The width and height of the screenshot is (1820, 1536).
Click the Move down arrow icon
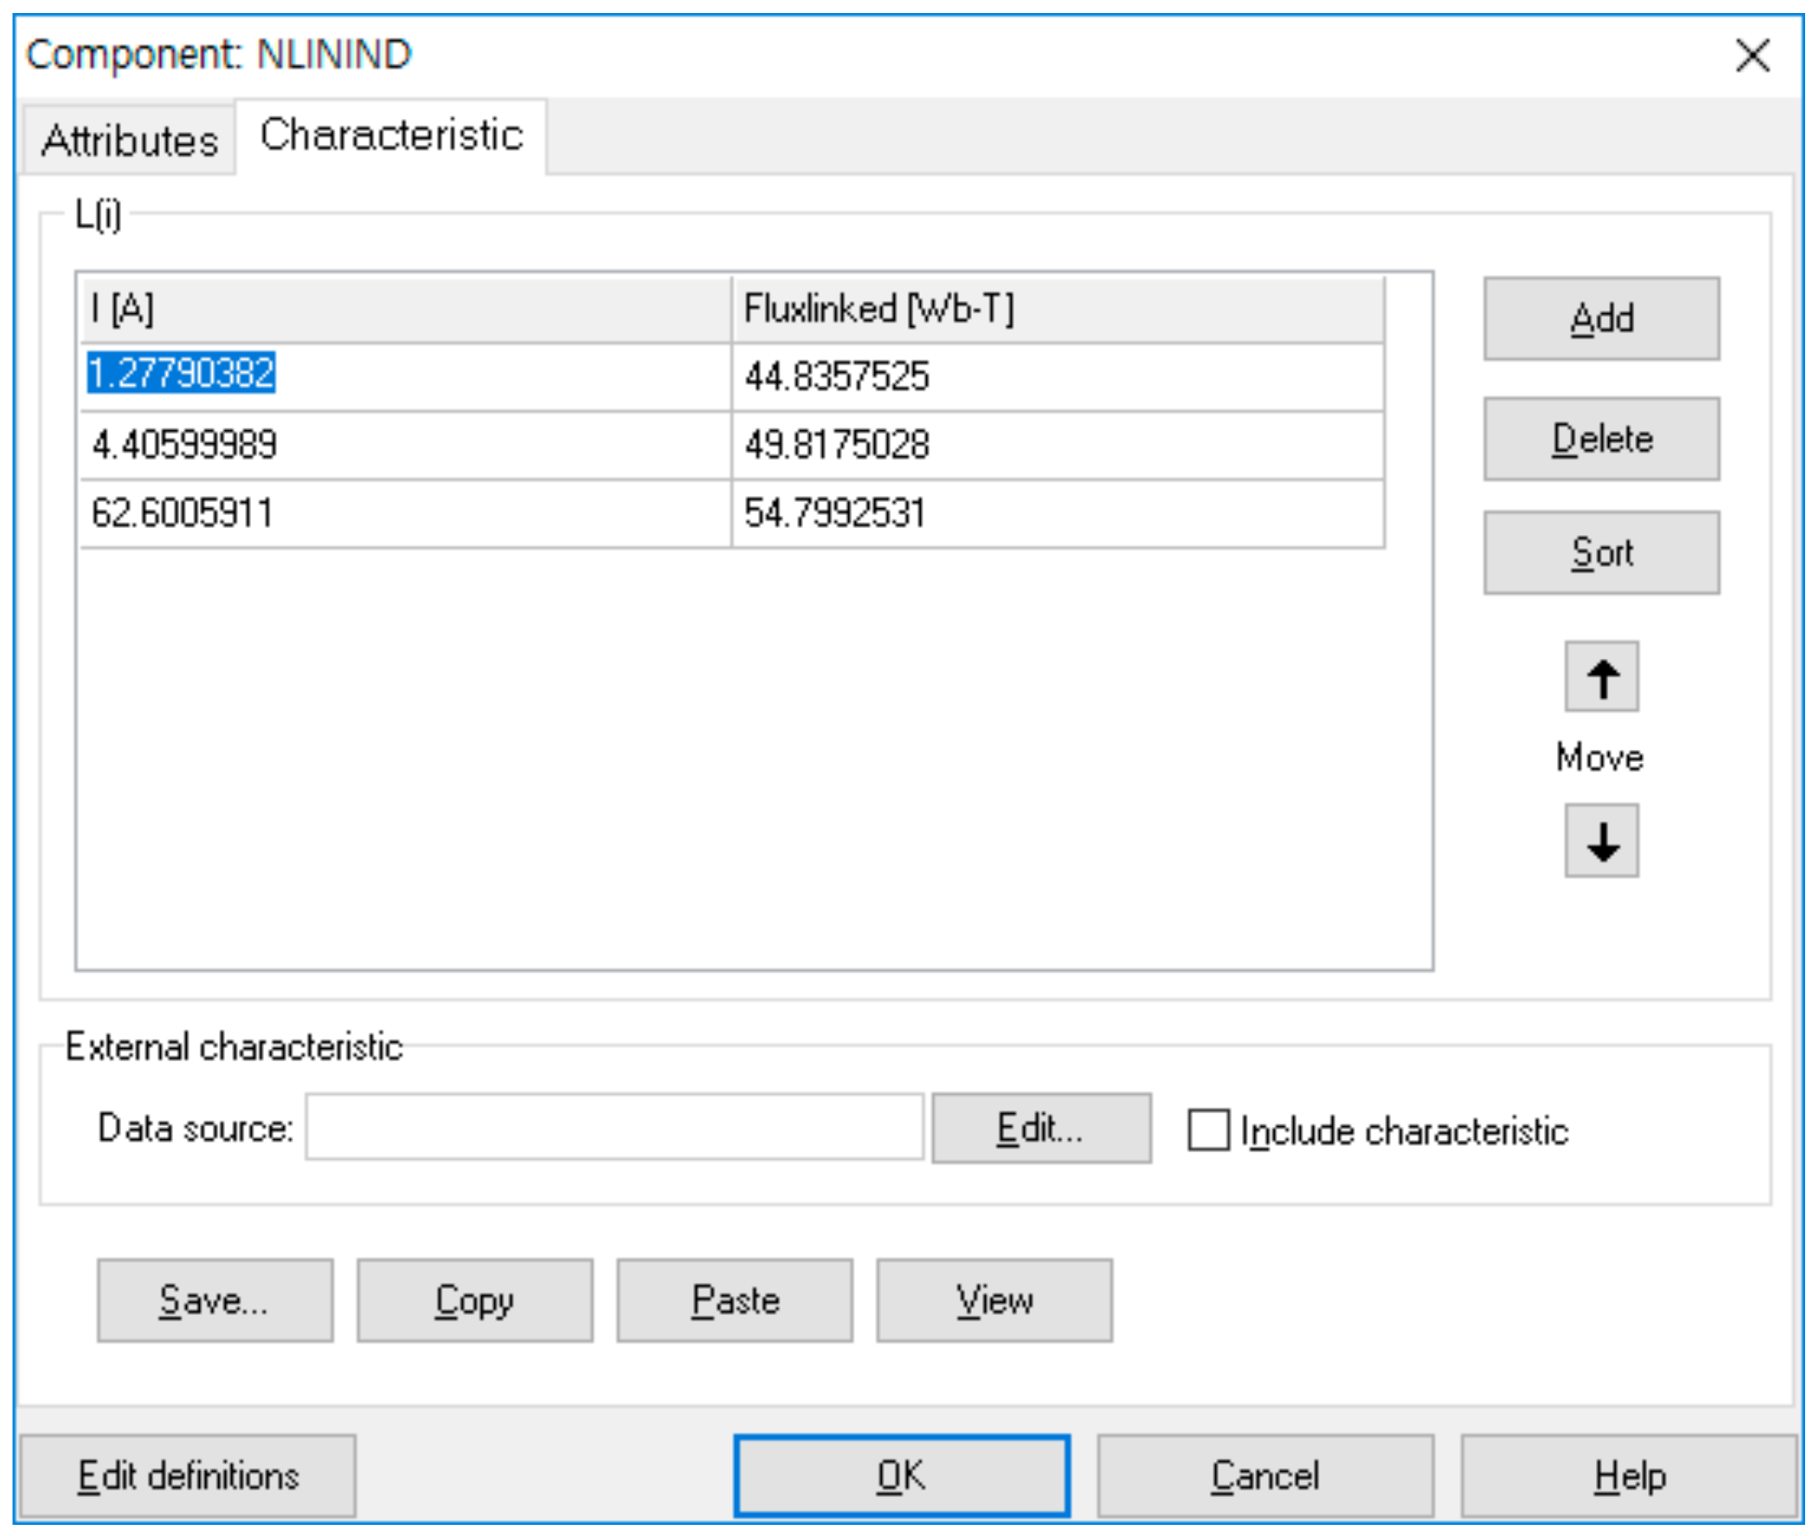[x=1600, y=841]
